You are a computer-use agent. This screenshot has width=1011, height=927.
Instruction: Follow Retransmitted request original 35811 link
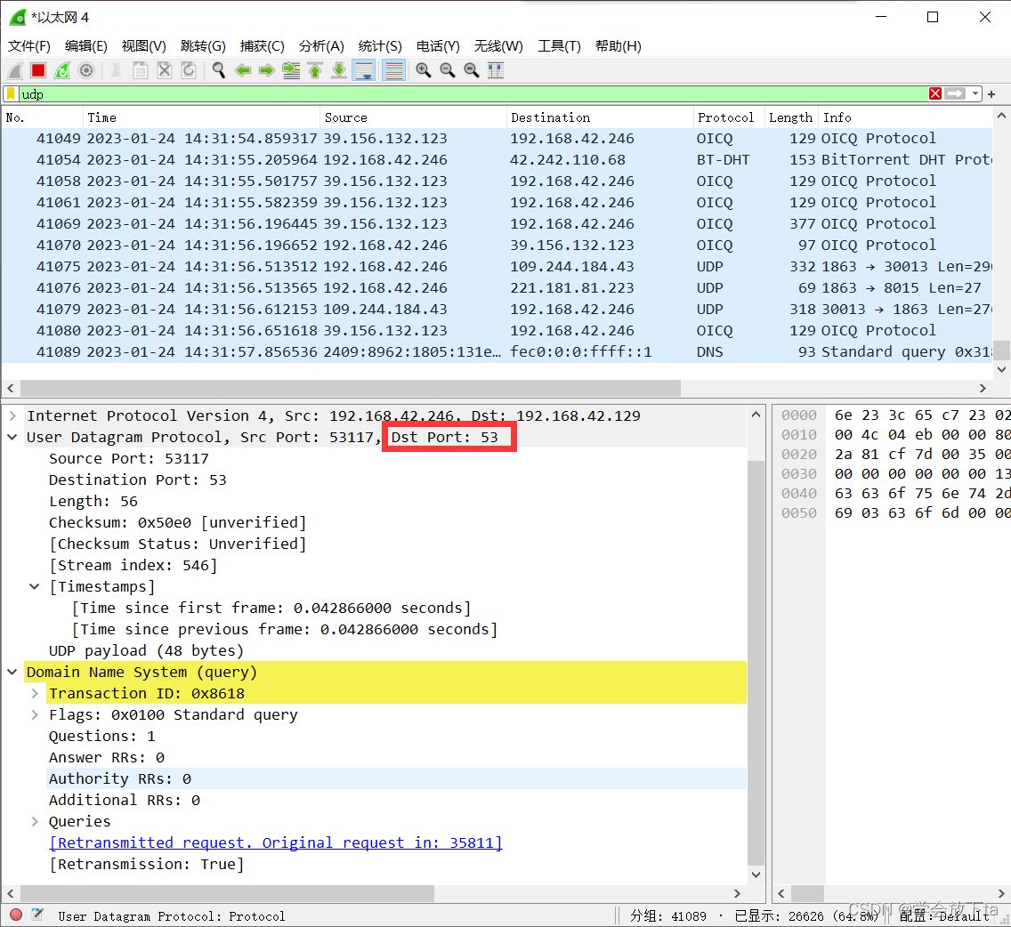276,842
